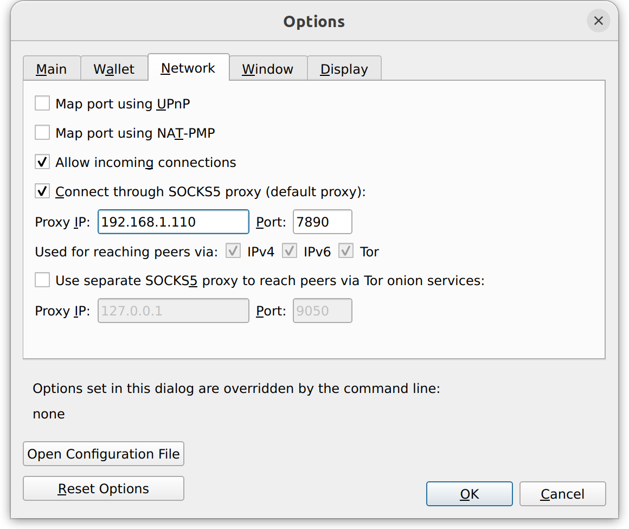This screenshot has height=529, width=629.
Task: Disable Allow incoming connections
Action: click(42, 162)
